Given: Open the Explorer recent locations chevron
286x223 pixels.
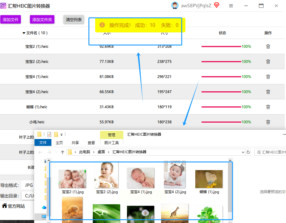Looking at the screenshot, I should coord(56,152).
